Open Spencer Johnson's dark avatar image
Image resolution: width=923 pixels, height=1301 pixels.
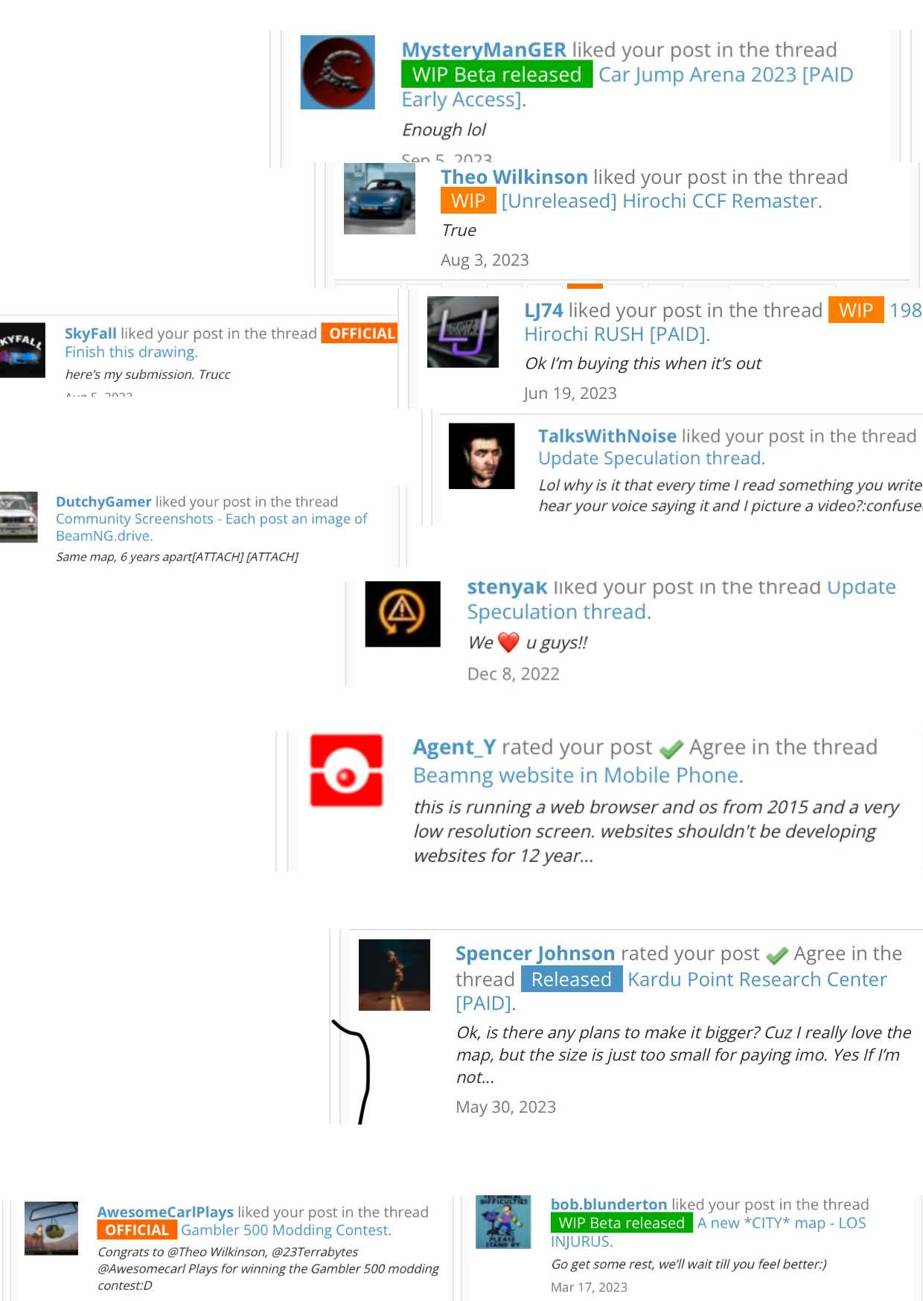point(395,975)
